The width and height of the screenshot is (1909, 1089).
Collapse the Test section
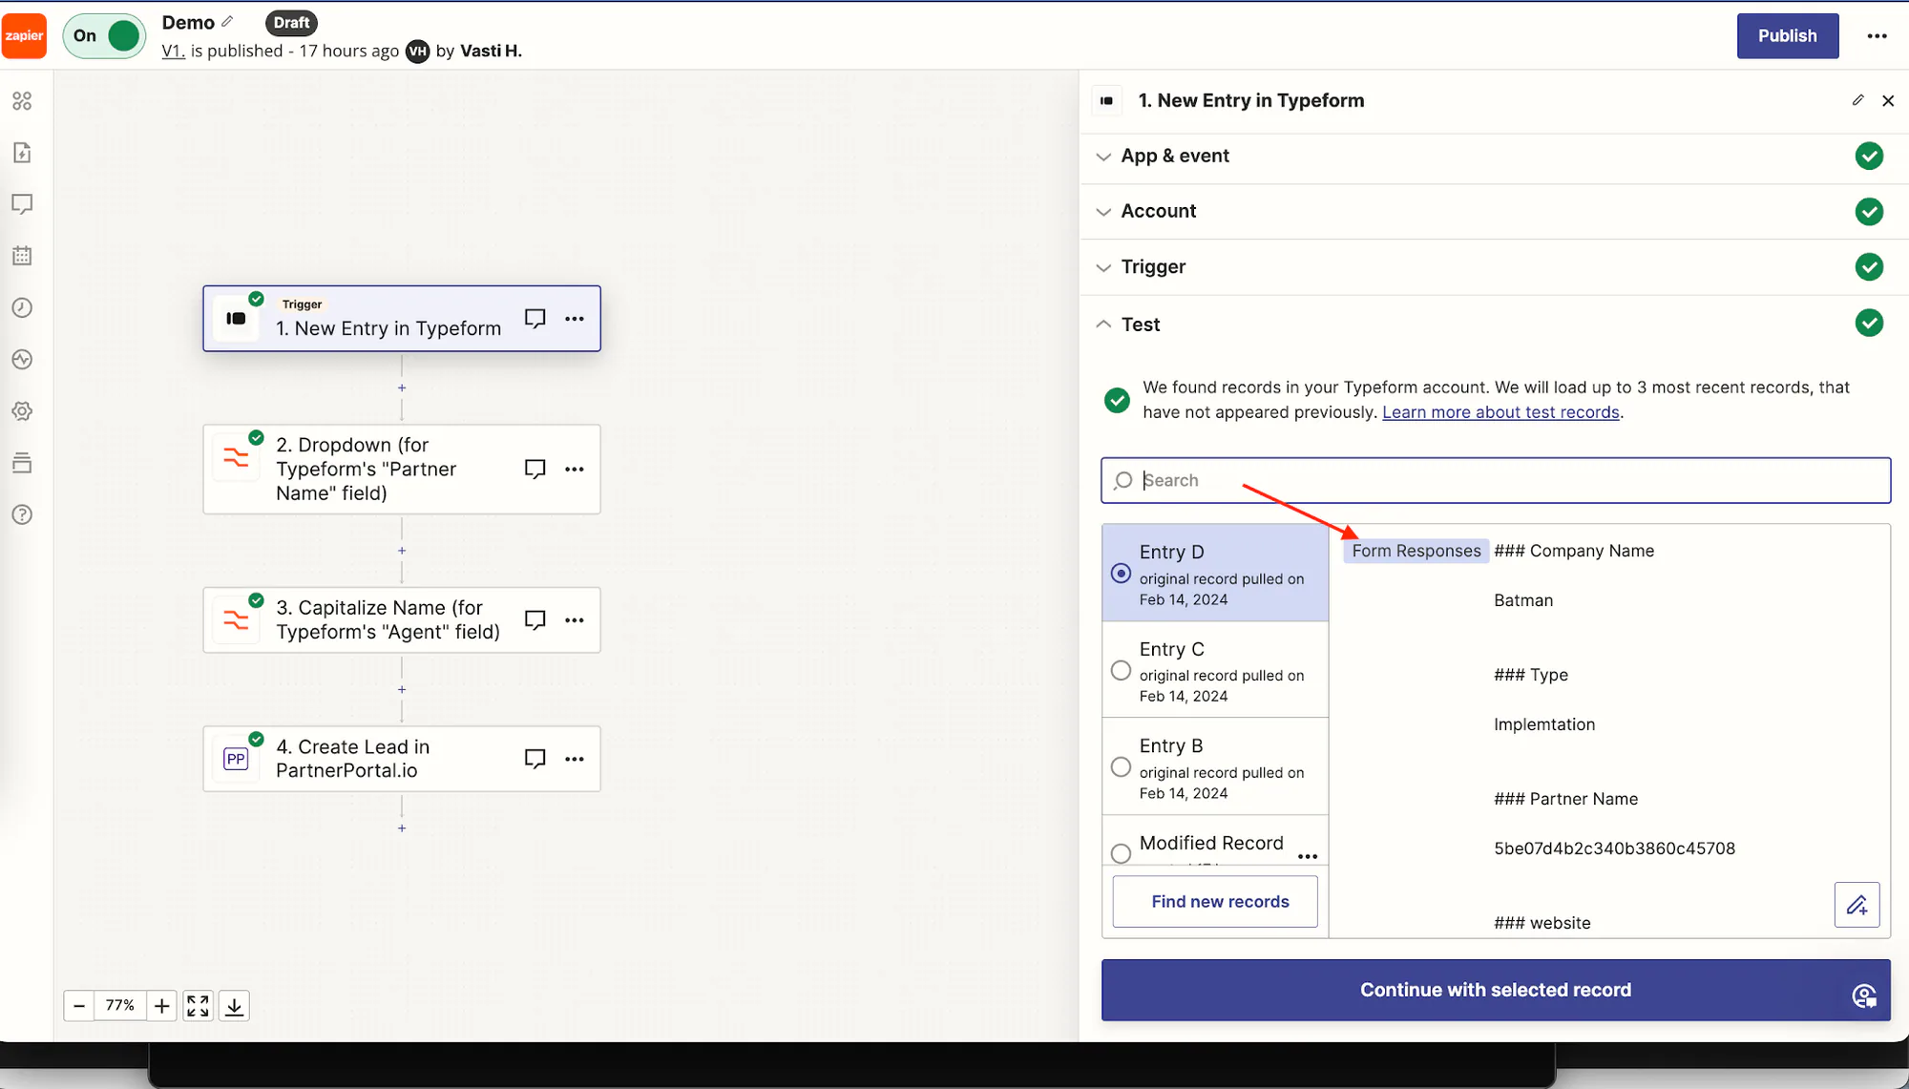1494,324
